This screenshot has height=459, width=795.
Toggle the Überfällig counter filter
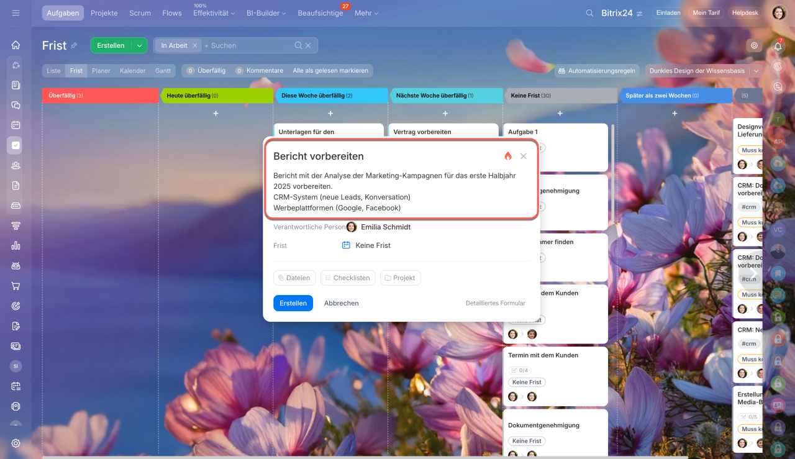click(x=206, y=71)
